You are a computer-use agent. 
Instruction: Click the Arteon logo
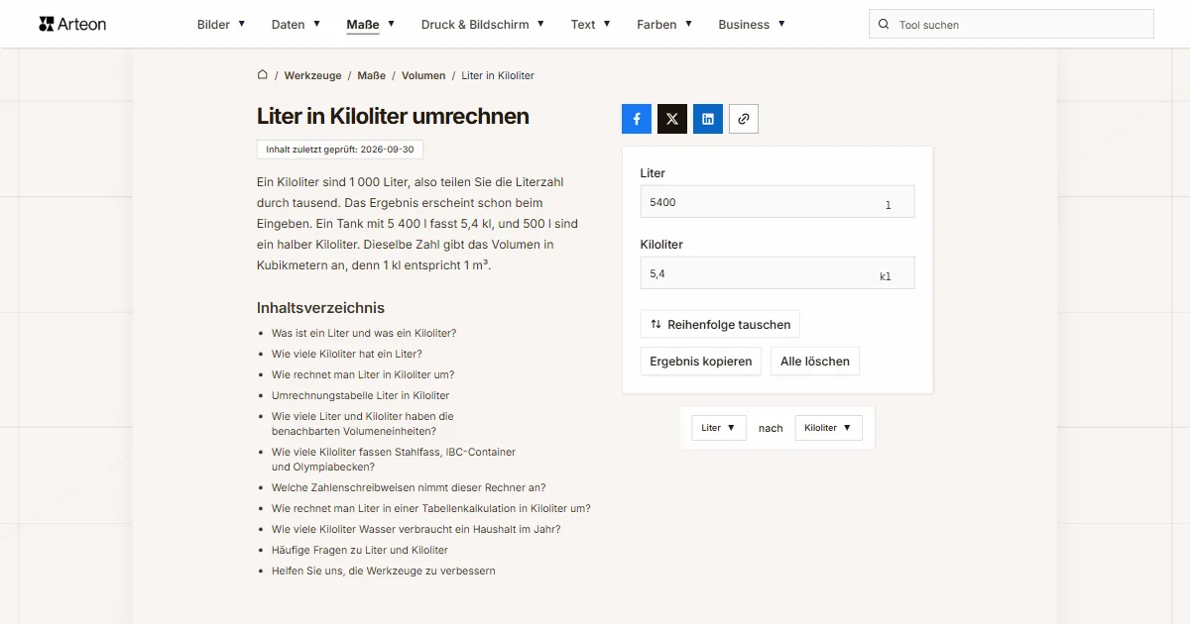[x=72, y=24]
